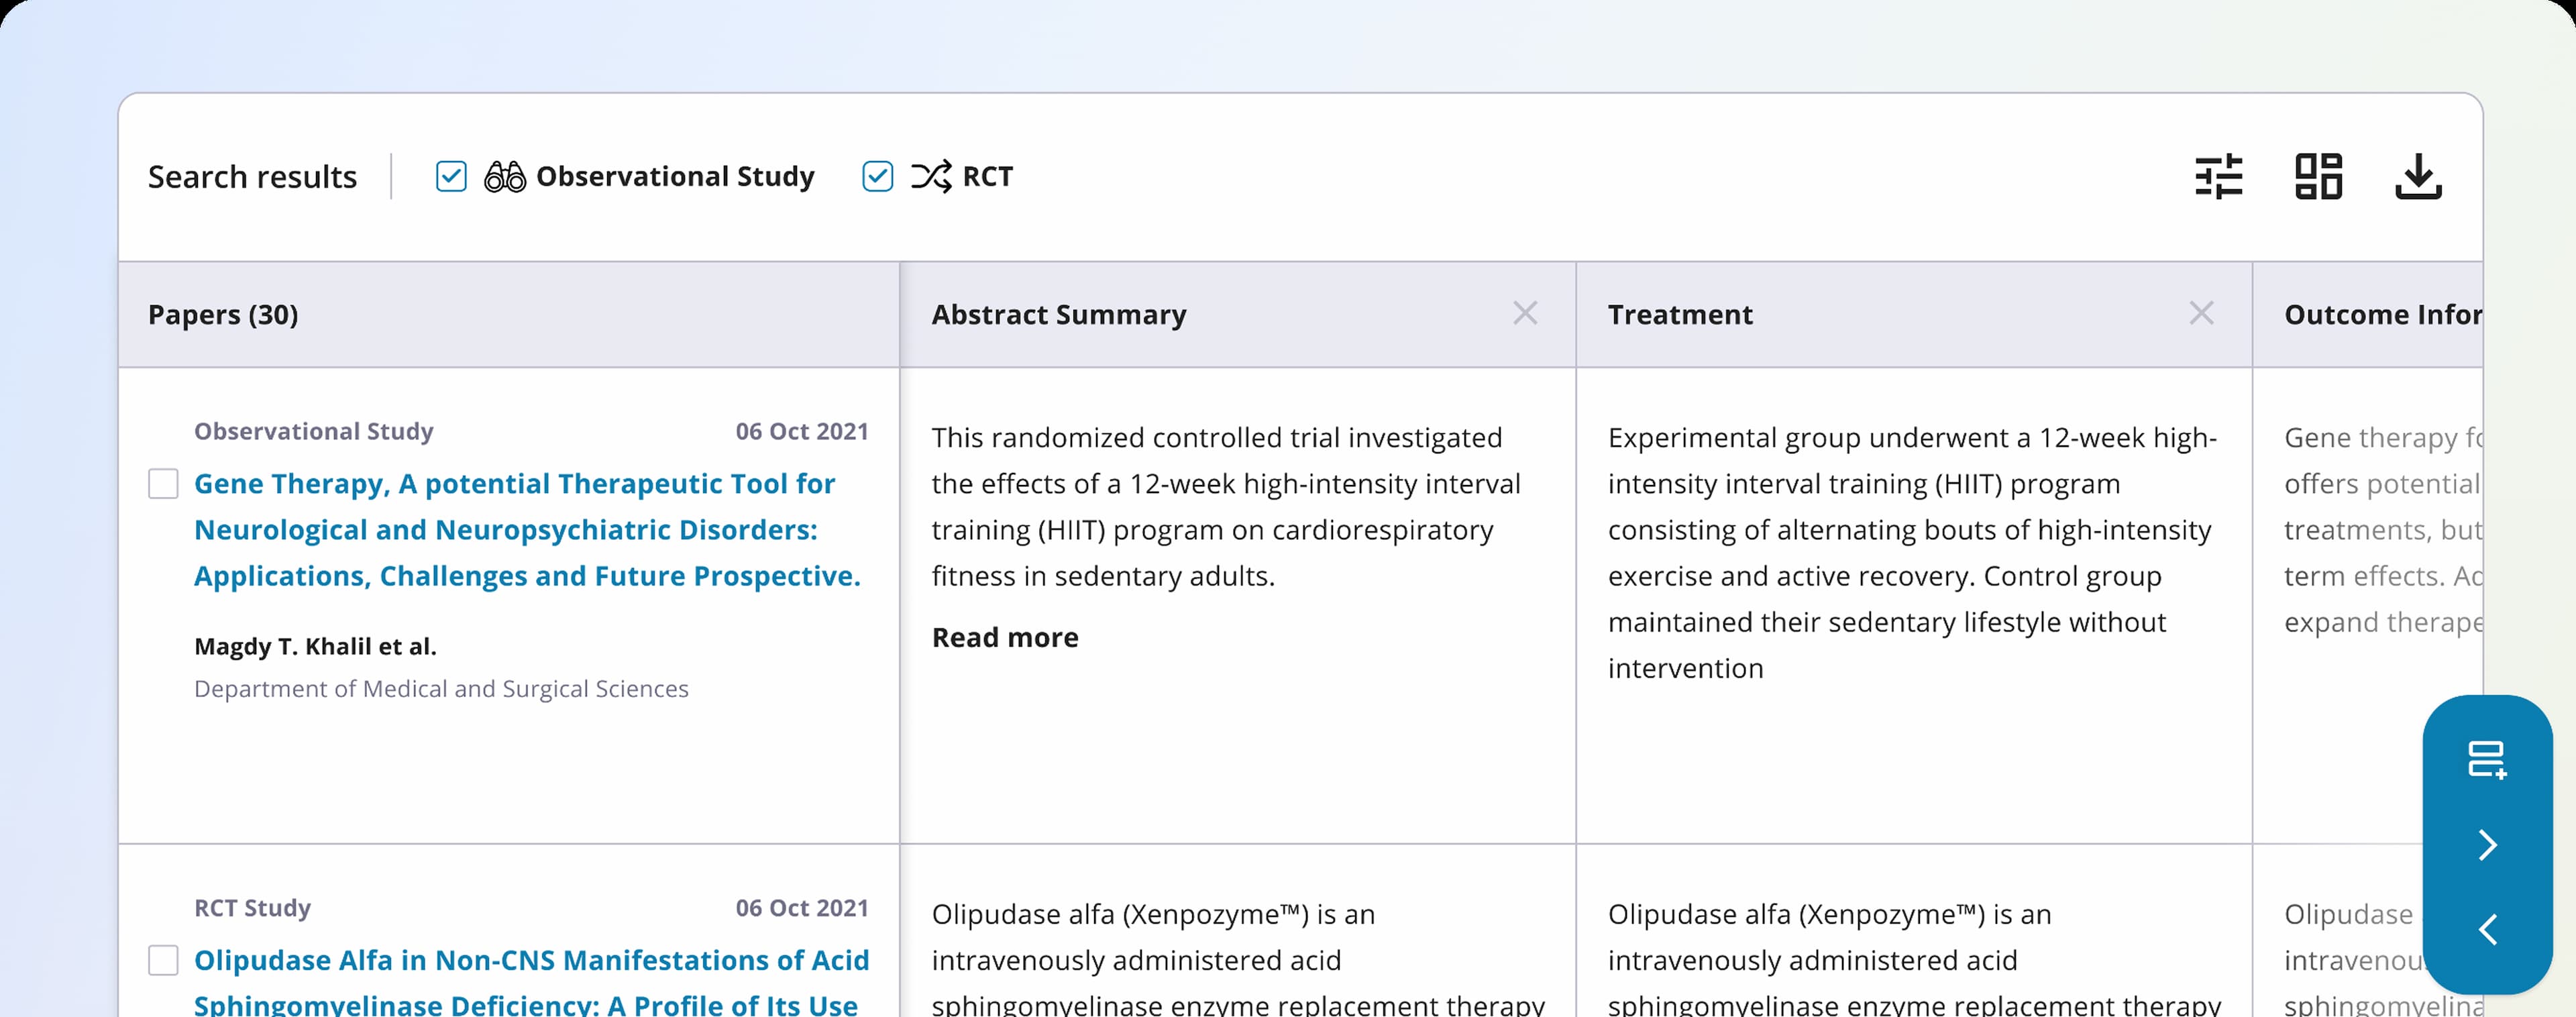Click the shuffle arrows icon beside RCT
Image resolution: width=2576 pixels, height=1017 pixels.
[931, 177]
